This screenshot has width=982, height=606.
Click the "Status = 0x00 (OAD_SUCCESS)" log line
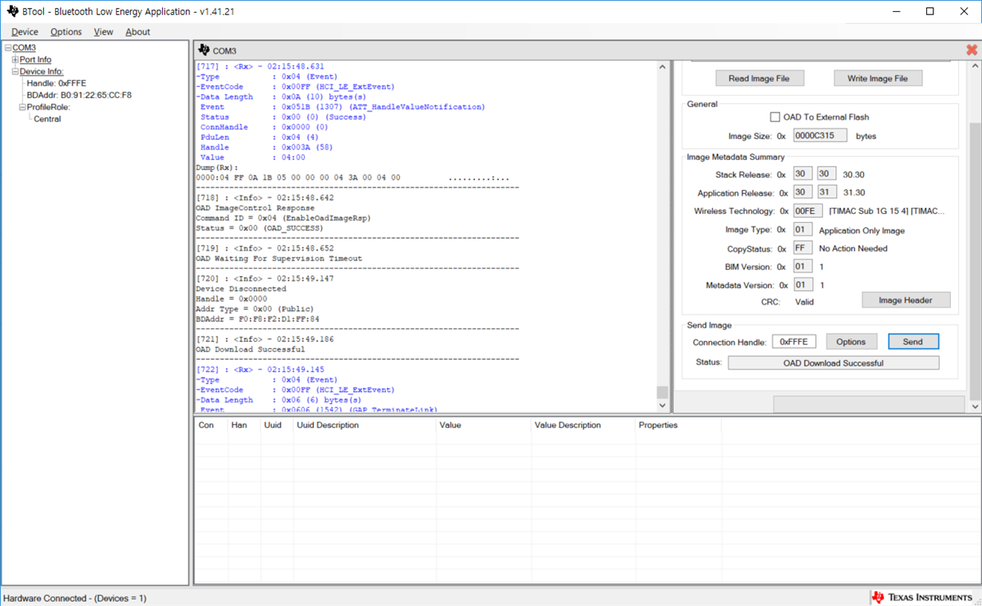click(259, 228)
